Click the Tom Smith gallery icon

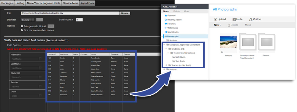coord(174,61)
